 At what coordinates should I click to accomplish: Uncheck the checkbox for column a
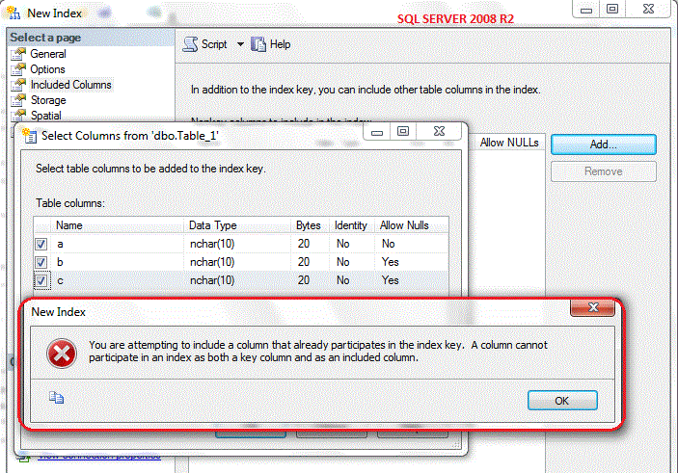[x=41, y=244]
